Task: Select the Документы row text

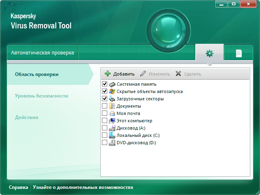Action: [x=129, y=106]
